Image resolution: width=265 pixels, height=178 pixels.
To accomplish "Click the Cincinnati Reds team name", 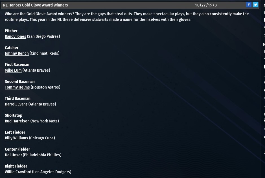I will (x=45, y=53).
